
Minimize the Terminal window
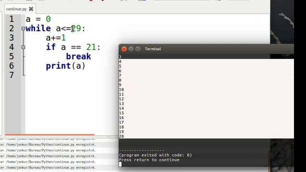point(131,49)
